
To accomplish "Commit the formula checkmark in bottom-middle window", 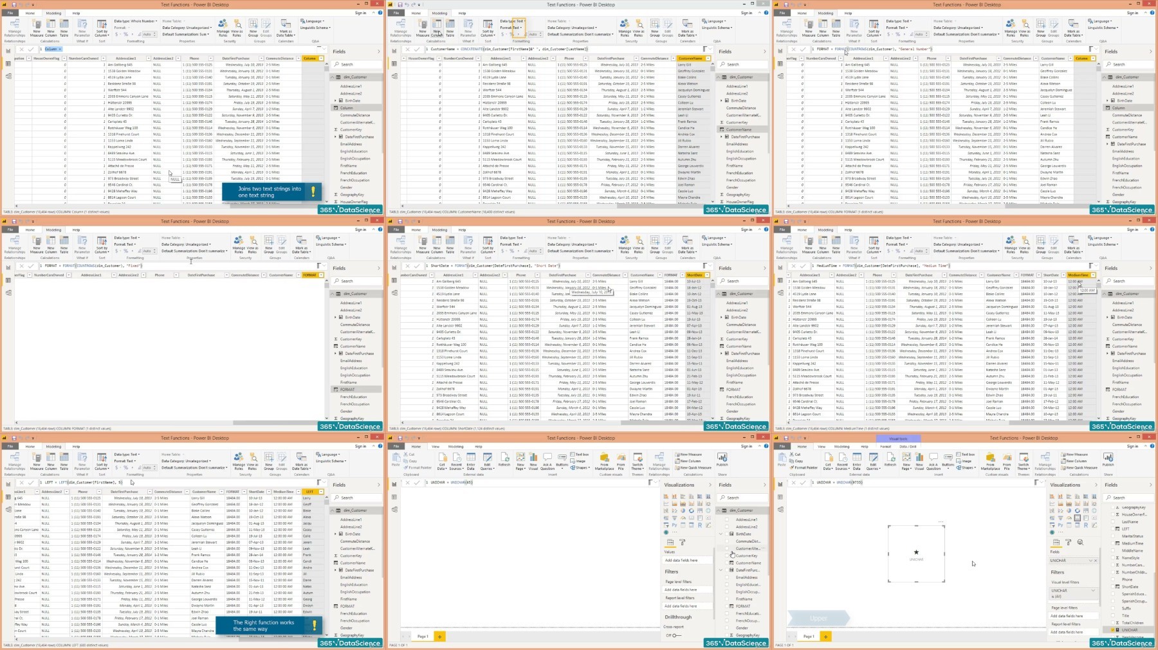I will click(x=417, y=483).
